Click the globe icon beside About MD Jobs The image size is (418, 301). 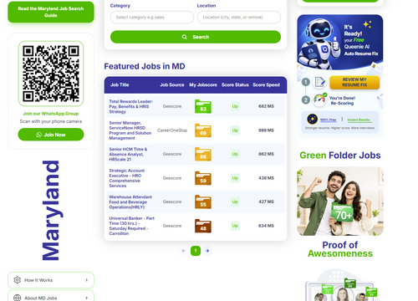(x=18, y=298)
